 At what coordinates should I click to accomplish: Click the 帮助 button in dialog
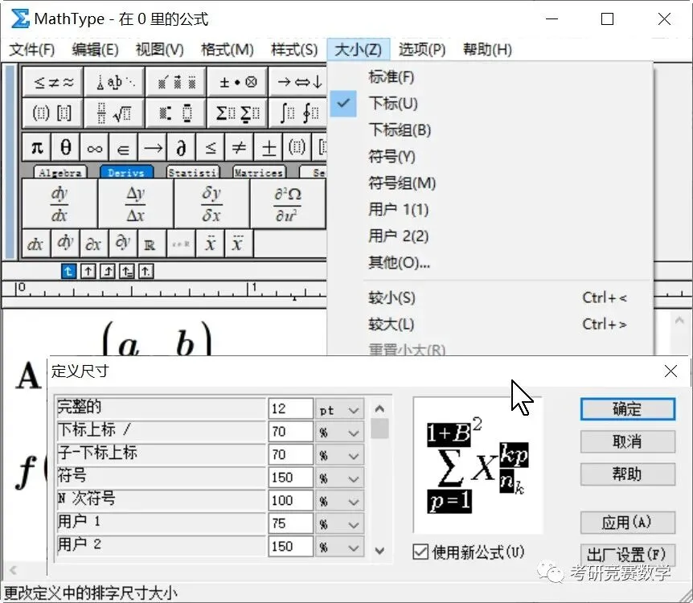point(628,474)
